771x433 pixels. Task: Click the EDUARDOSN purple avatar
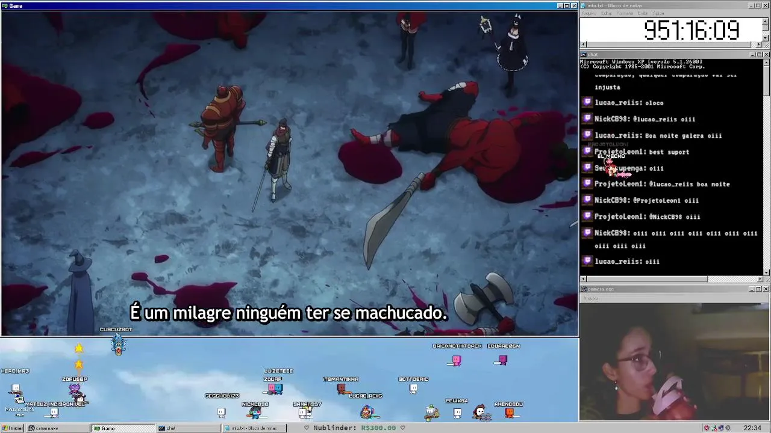click(x=503, y=360)
